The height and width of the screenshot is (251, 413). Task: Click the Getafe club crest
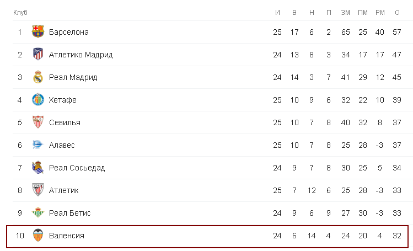pos(38,99)
